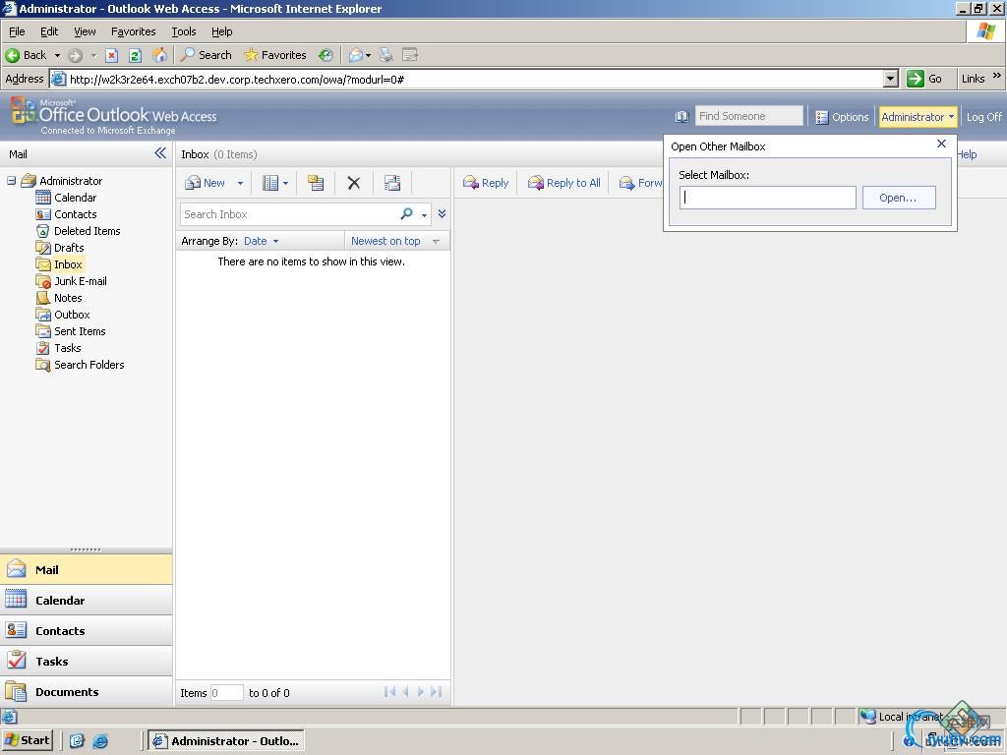Click the Go button
Viewport: 1007px width, 755px height.
[924, 79]
